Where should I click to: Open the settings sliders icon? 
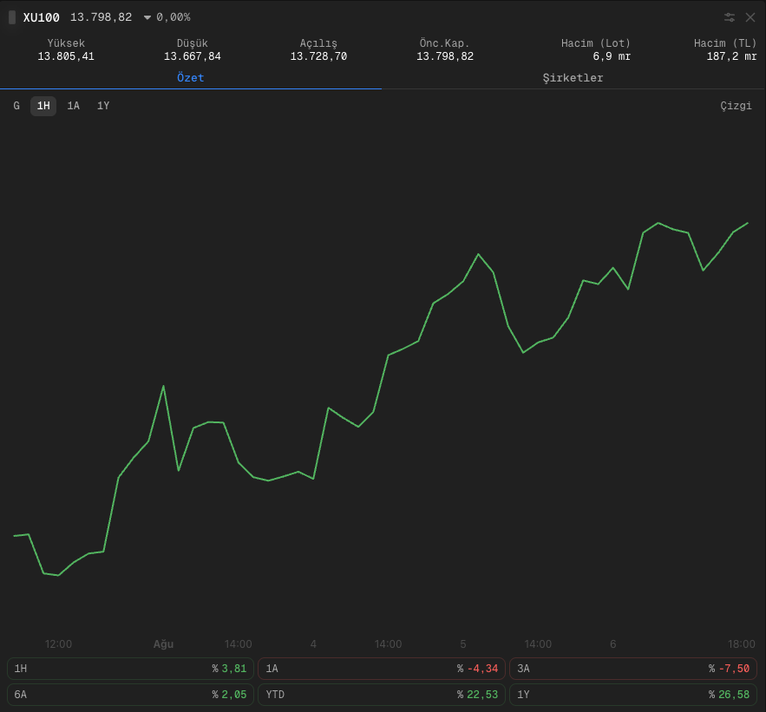coord(729,17)
